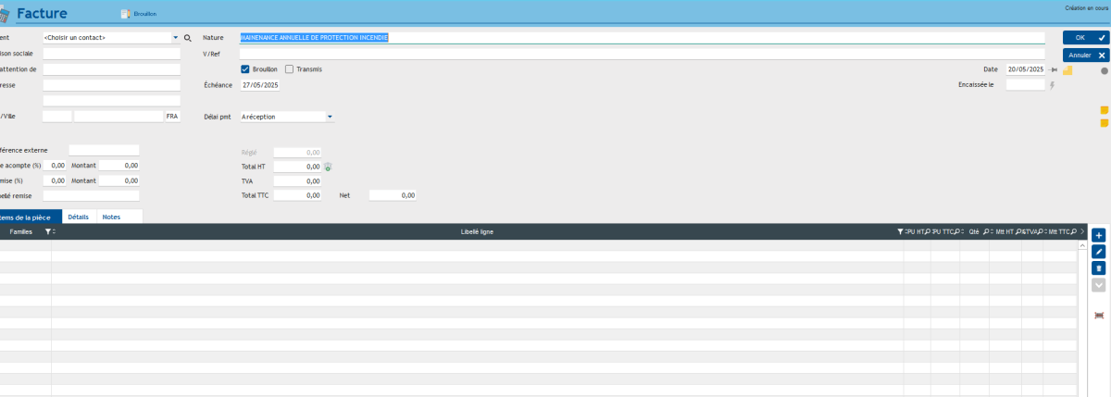The width and height of the screenshot is (1111, 397).
Task: Click the small icon beside Total HT
Action: 327,167
